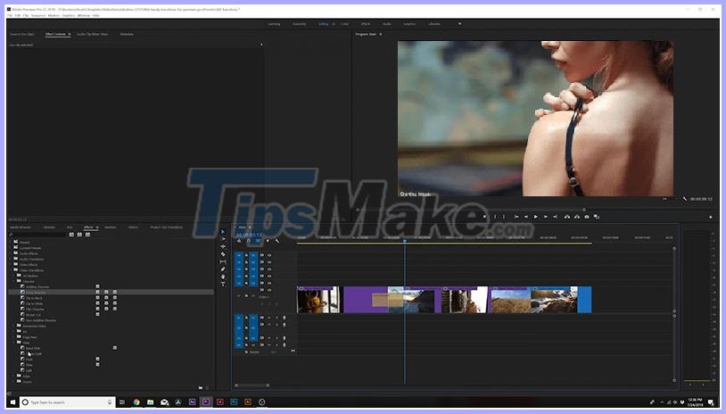Expand the Video Effects folder
The width and height of the screenshot is (726, 414).
[11, 264]
